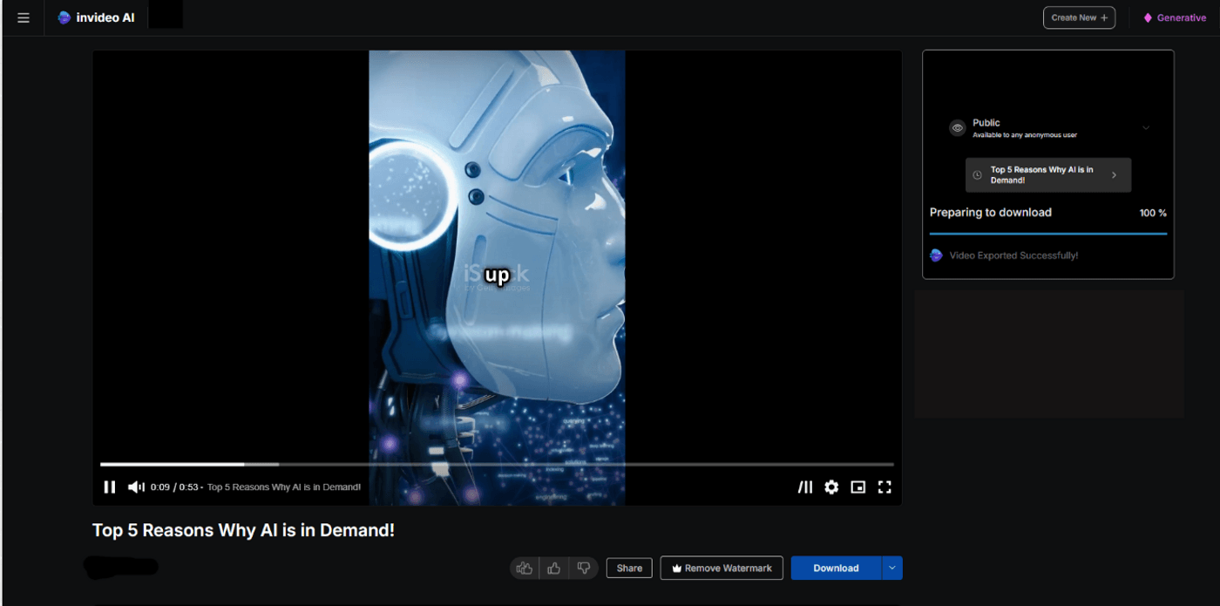
Task: Open the playback speed control
Action: point(805,487)
